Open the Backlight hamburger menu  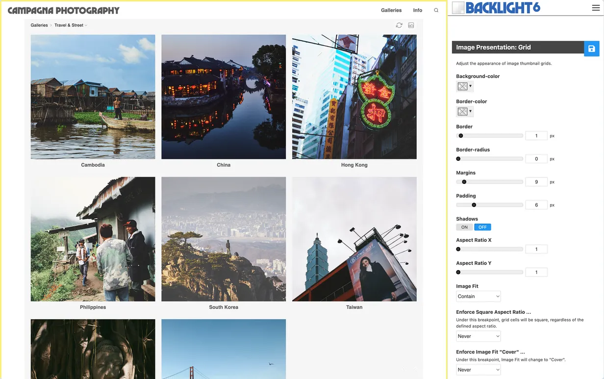[x=596, y=7]
